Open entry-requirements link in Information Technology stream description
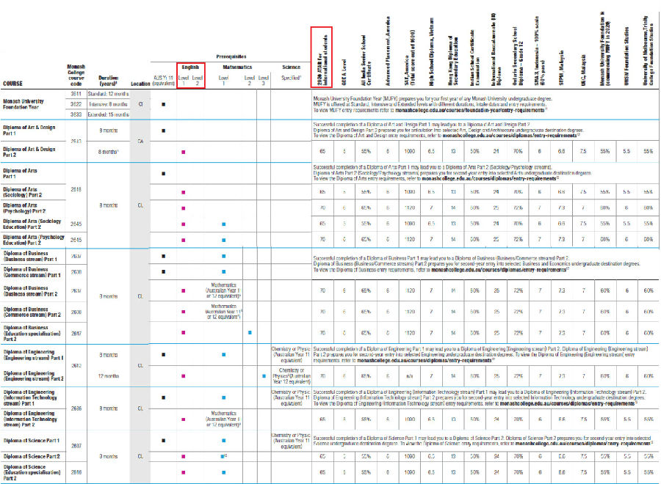The width and height of the screenshot is (661, 484). 567,403
